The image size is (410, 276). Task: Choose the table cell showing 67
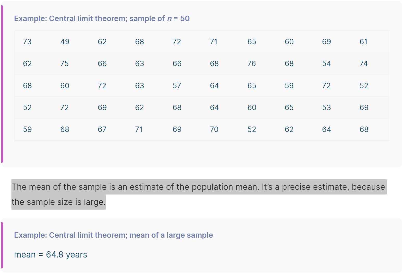102,129
